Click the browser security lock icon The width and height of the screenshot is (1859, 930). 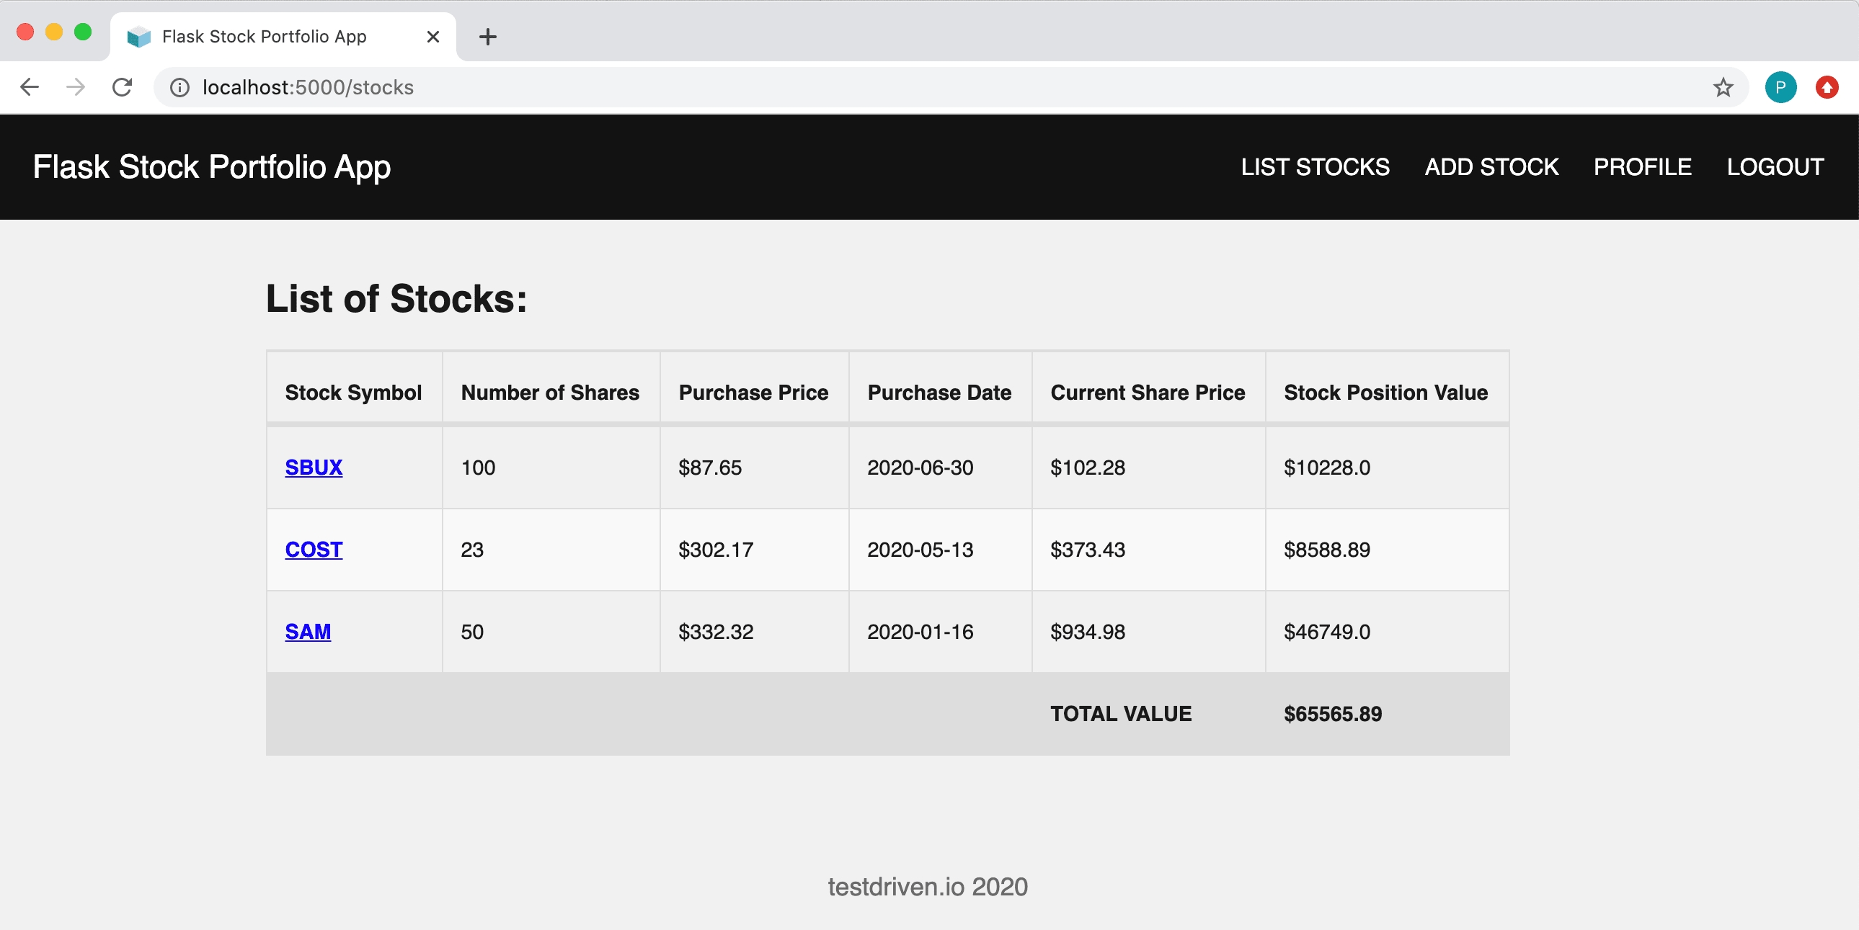click(x=184, y=86)
